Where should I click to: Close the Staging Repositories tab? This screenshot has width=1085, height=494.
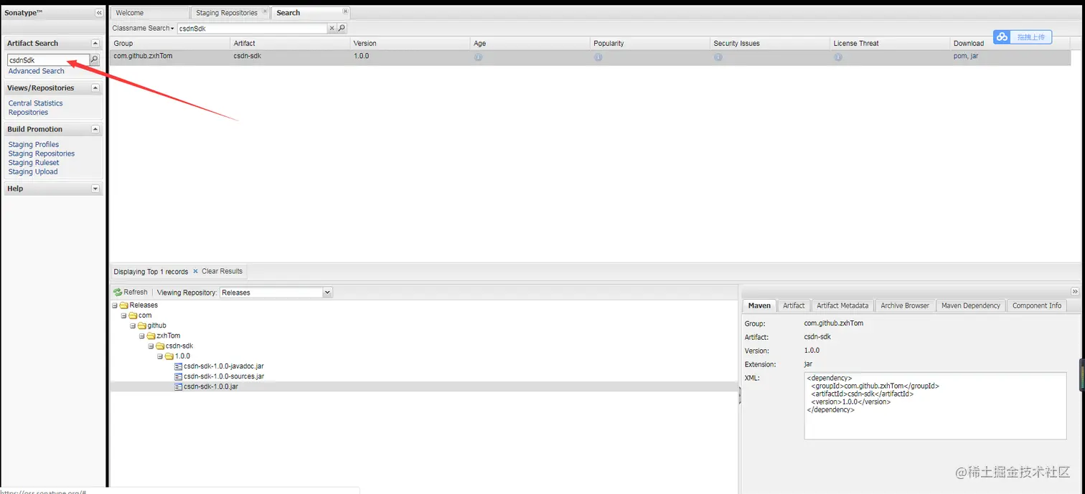coord(265,11)
